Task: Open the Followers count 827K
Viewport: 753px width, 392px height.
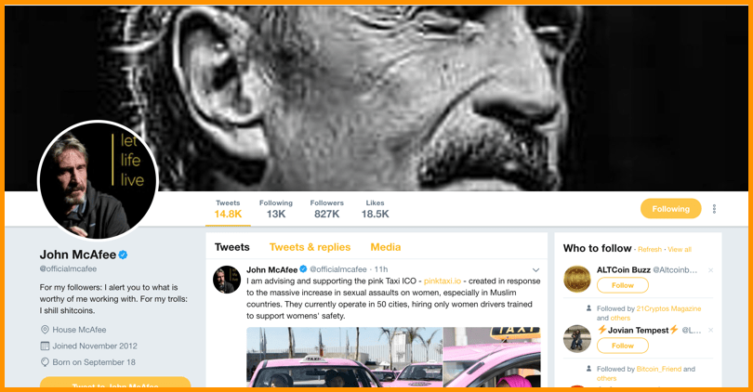Action: tap(326, 209)
